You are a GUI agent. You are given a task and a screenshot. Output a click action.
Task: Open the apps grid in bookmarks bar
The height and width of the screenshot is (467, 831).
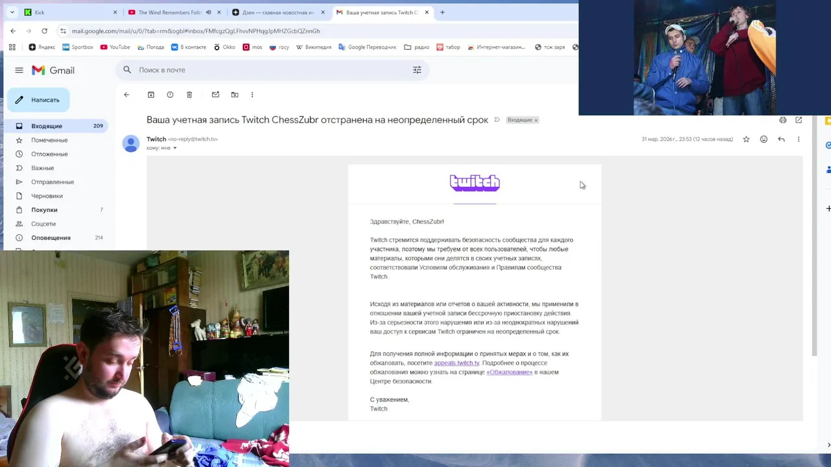pyautogui.click(x=12, y=47)
